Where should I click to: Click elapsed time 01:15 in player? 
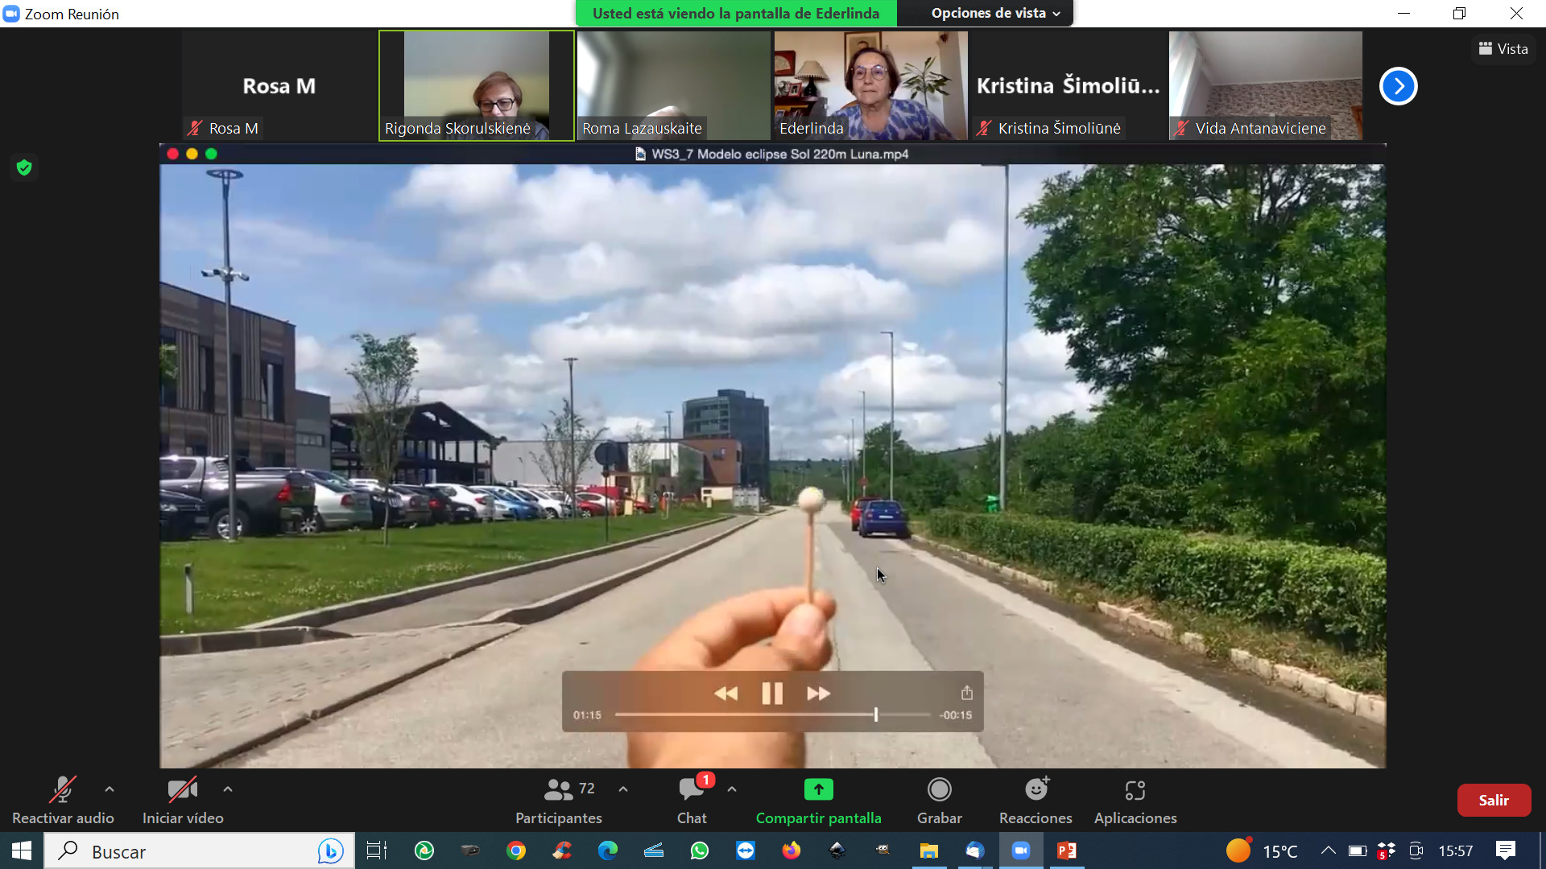click(587, 715)
